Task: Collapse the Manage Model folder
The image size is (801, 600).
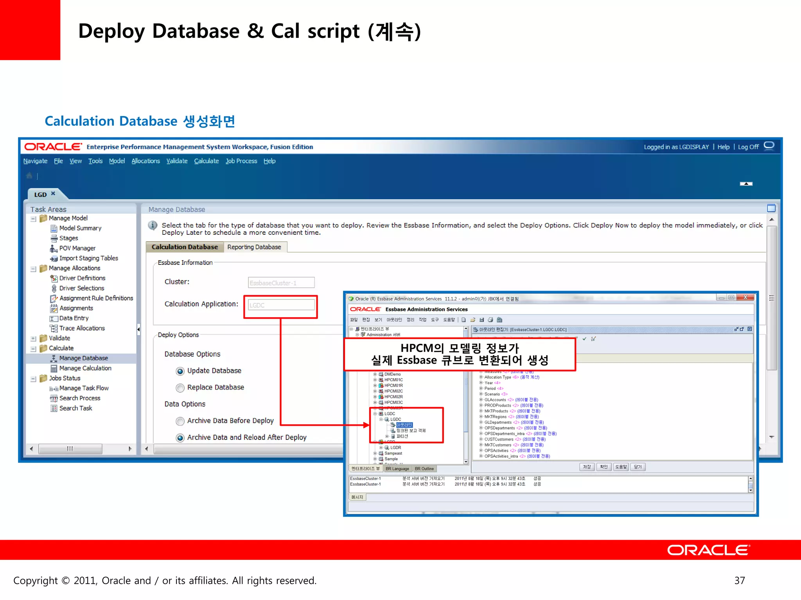Action: coord(34,219)
